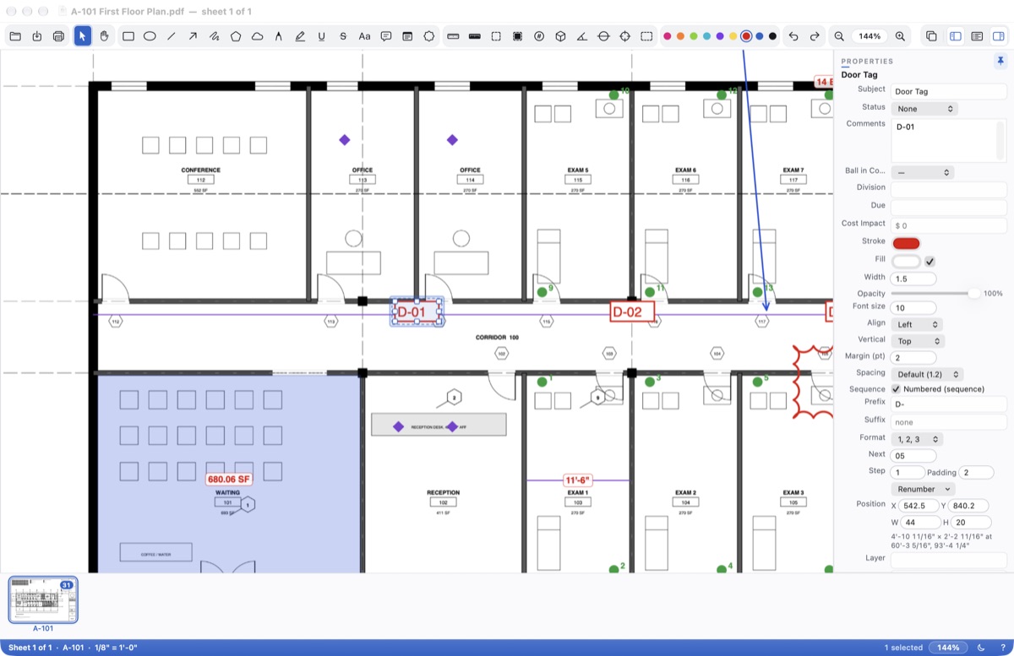
Task: Click the Next field showing 05
Action: pyautogui.click(x=913, y=455)
